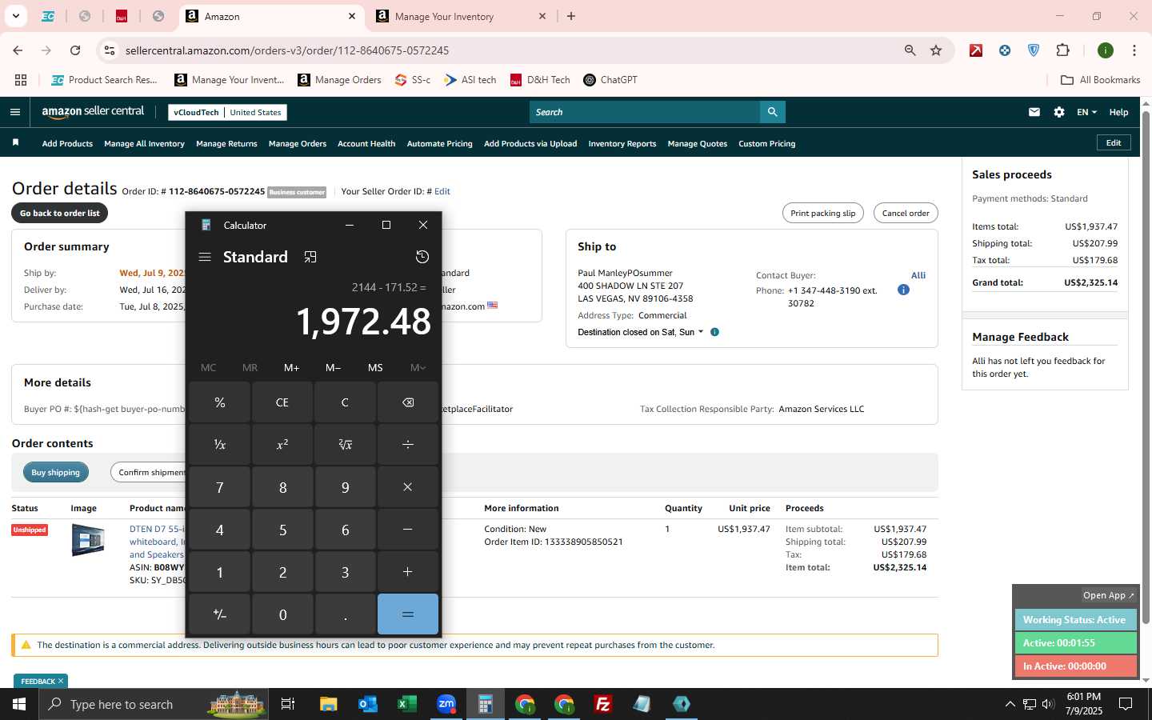The width and height of the screenshot is (1152, 720).
Task: Click digit 0 in Calculator
Action: (x=282, y=614)
